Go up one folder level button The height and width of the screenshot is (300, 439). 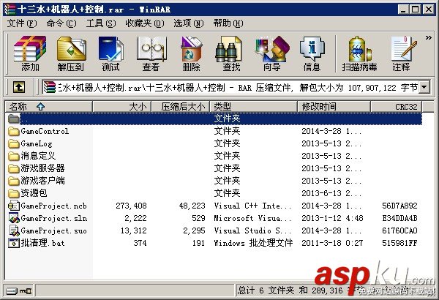[x=19, y=87]
